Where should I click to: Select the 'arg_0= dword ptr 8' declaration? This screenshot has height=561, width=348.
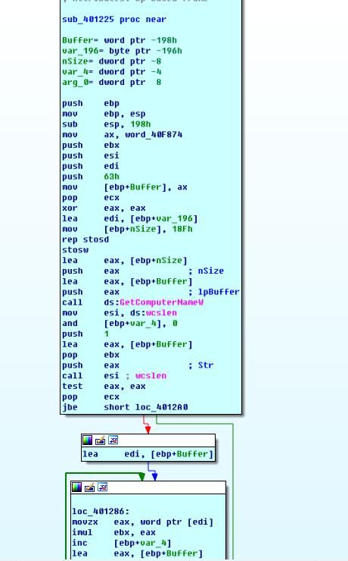click(112, 83)
